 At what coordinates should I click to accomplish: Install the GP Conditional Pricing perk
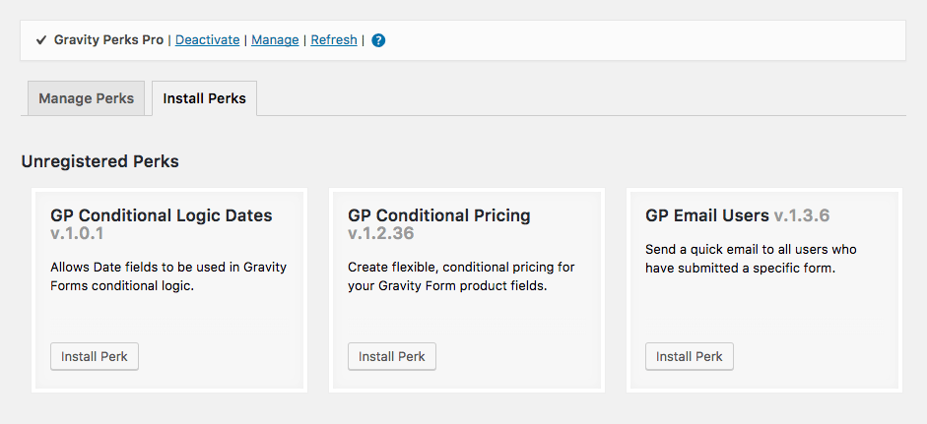[x=392, y=357]
